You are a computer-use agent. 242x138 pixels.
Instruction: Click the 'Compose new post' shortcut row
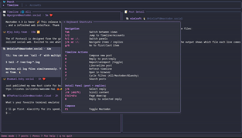tap(88, 56)
